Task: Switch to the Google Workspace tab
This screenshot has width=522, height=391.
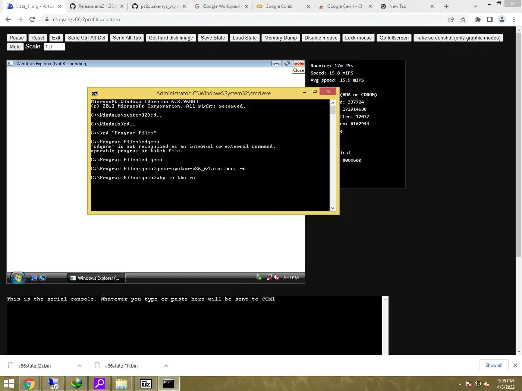Action: pyautogui.click(x=221, y=6)
